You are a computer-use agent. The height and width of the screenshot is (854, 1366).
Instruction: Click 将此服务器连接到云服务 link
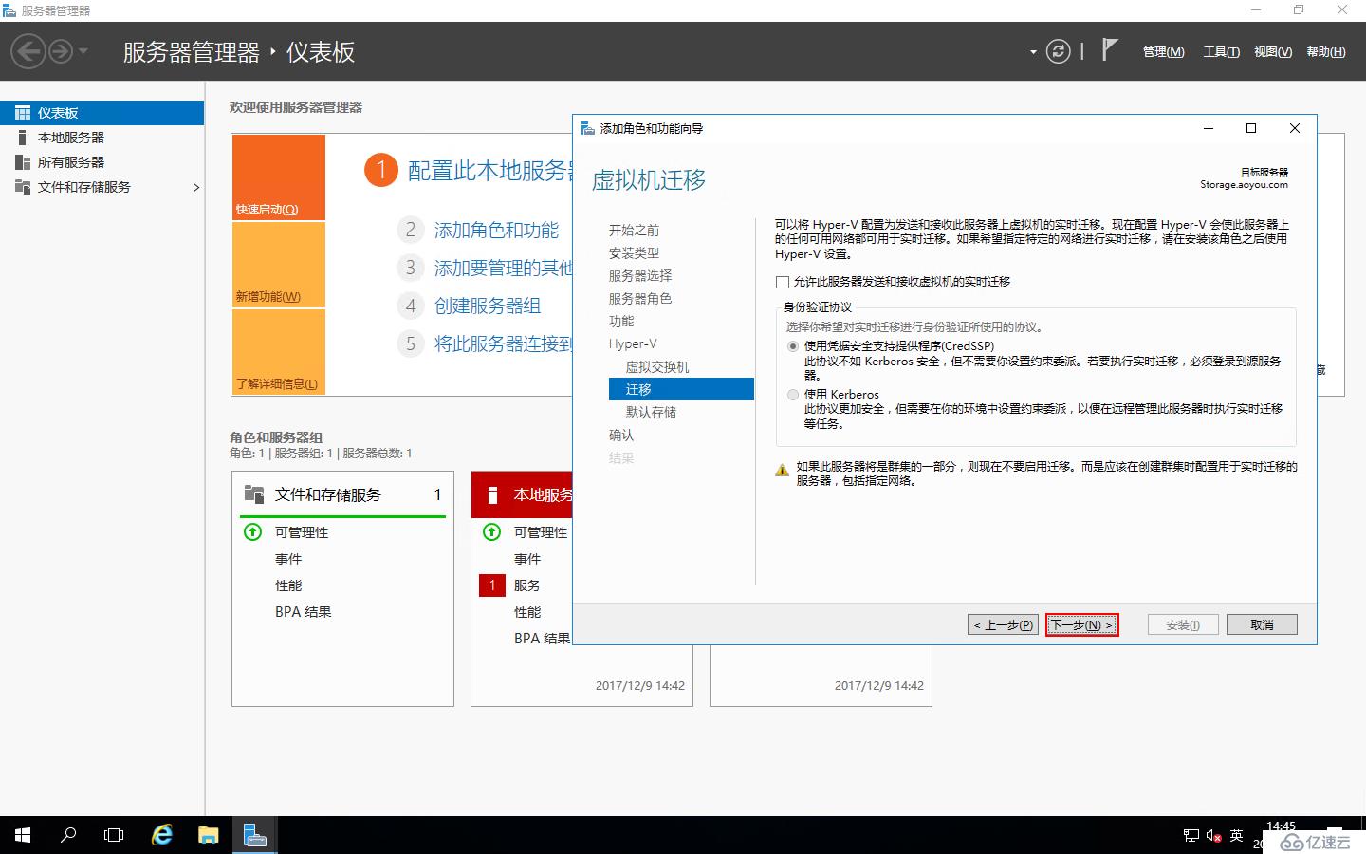click(x=503, y=343)
